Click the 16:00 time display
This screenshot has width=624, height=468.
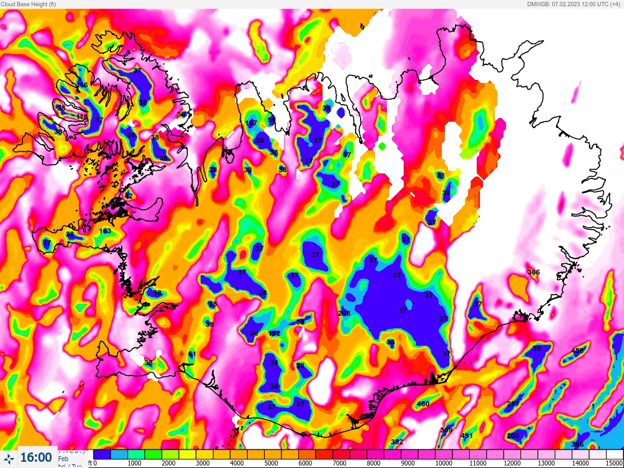pos(36,457)
